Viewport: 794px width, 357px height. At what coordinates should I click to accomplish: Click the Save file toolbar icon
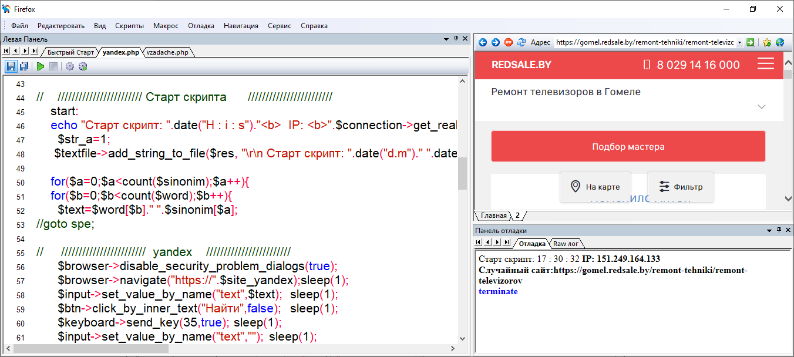tap(11, 66)
